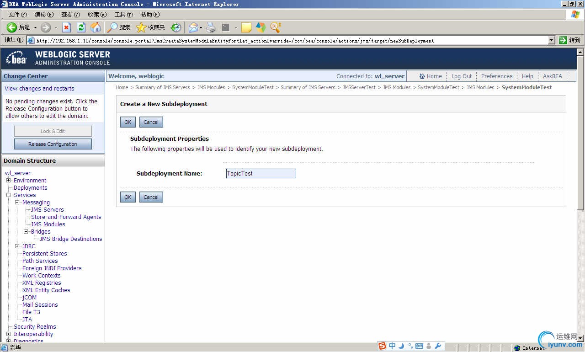585x352 pixels.
Task: Click the Log Out link
Action: click(462, 76)
